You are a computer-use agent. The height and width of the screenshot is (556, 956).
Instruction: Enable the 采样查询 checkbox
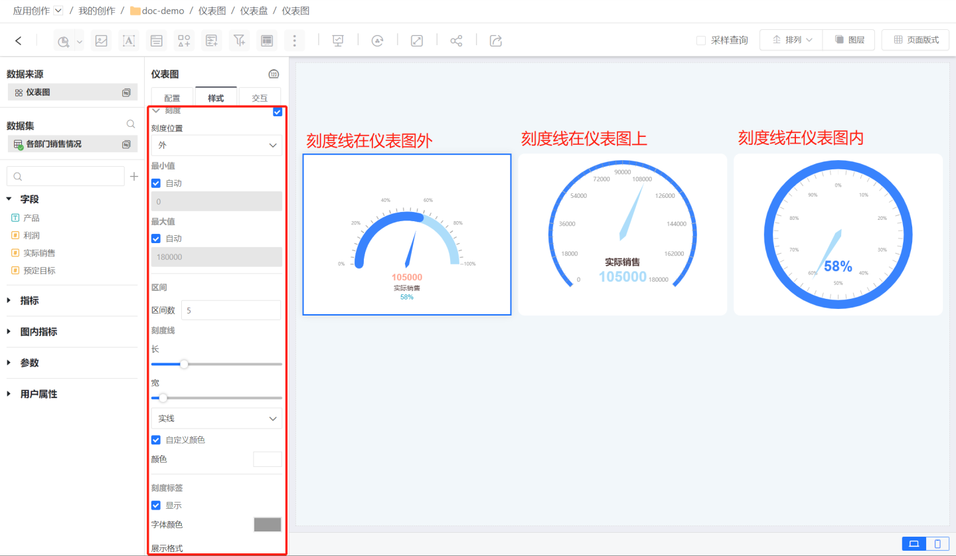[701, 41]
